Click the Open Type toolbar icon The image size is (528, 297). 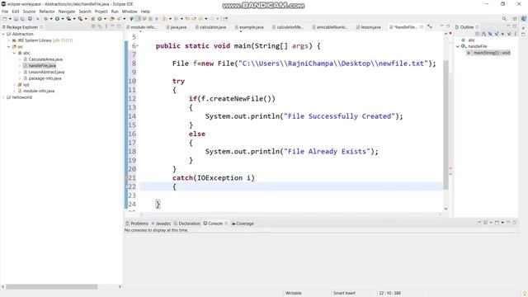pos(112,19)
